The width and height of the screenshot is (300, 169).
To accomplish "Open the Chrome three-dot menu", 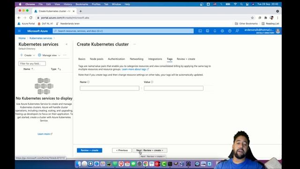I will click(277, 18).
